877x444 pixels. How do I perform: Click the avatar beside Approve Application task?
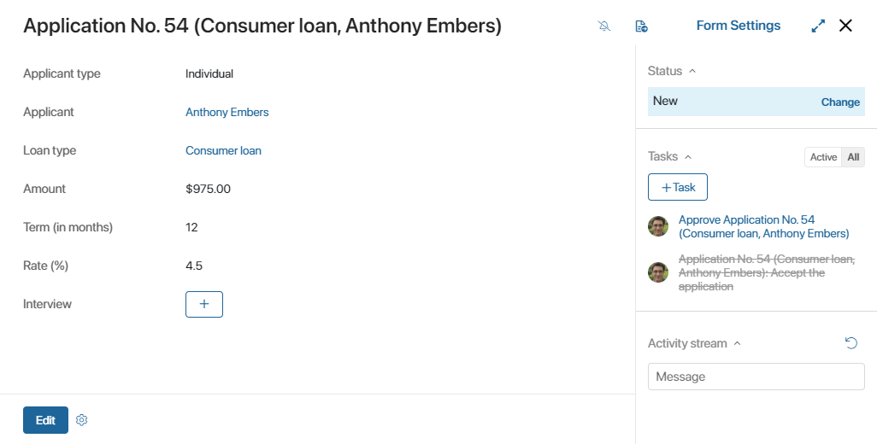click(x=658, y=226)
